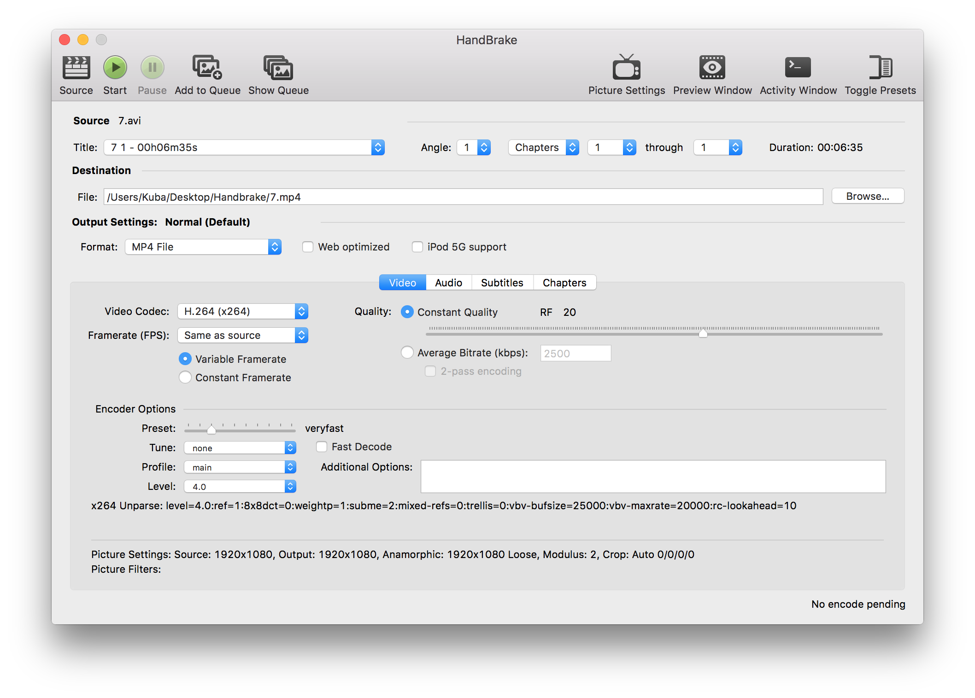The image size is (975, 698).
Task: Click the Source clapperboard icon
Action: point(76,68)
